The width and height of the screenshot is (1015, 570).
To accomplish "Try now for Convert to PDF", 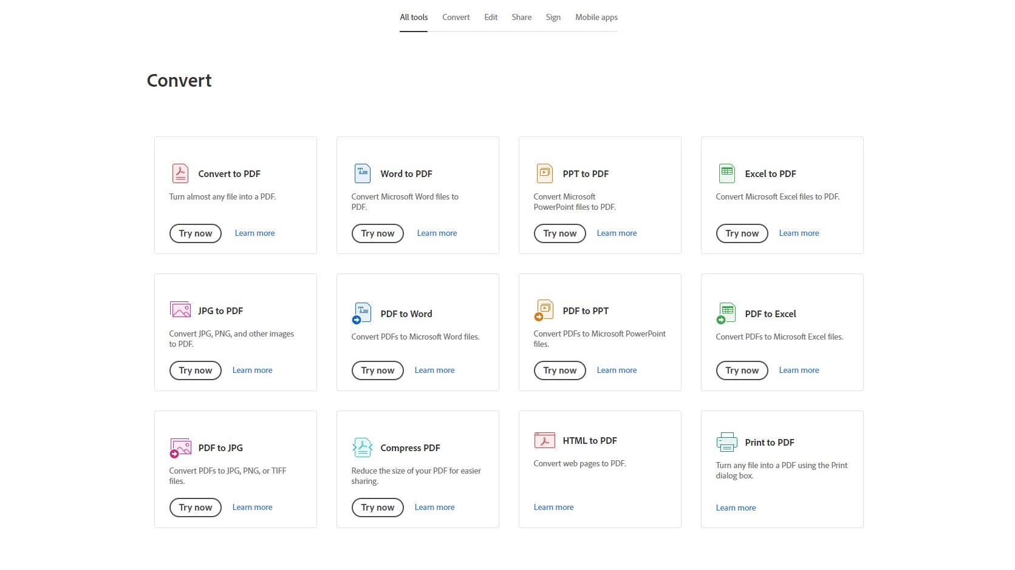I will tap(196, 233).
